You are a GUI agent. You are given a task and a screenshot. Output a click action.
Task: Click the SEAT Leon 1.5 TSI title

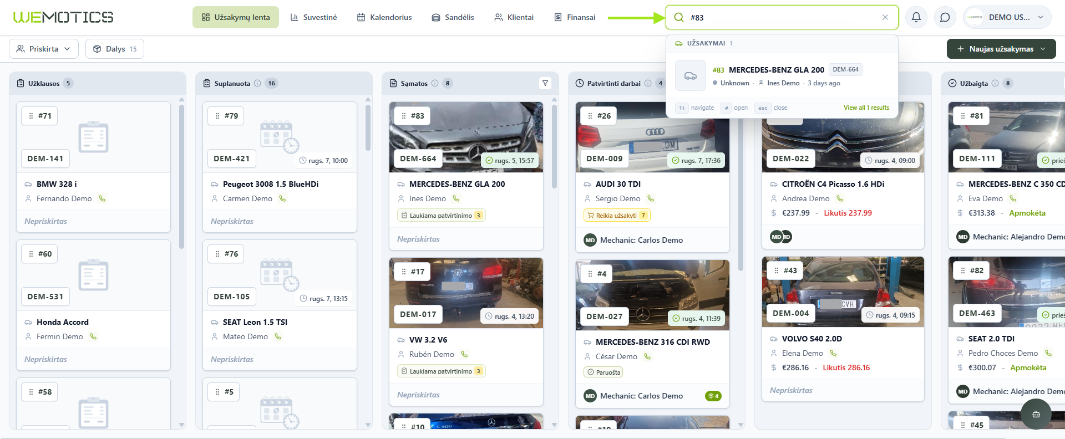(255, 322)
